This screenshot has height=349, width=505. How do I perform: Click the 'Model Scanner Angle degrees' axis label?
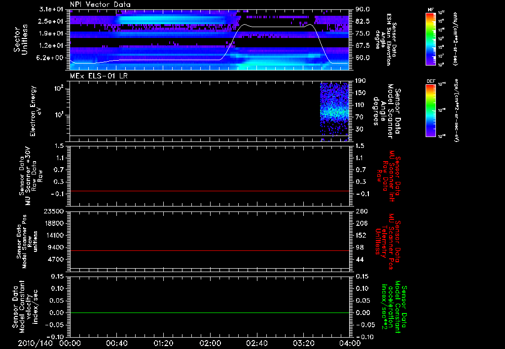(x=387, y=111)
